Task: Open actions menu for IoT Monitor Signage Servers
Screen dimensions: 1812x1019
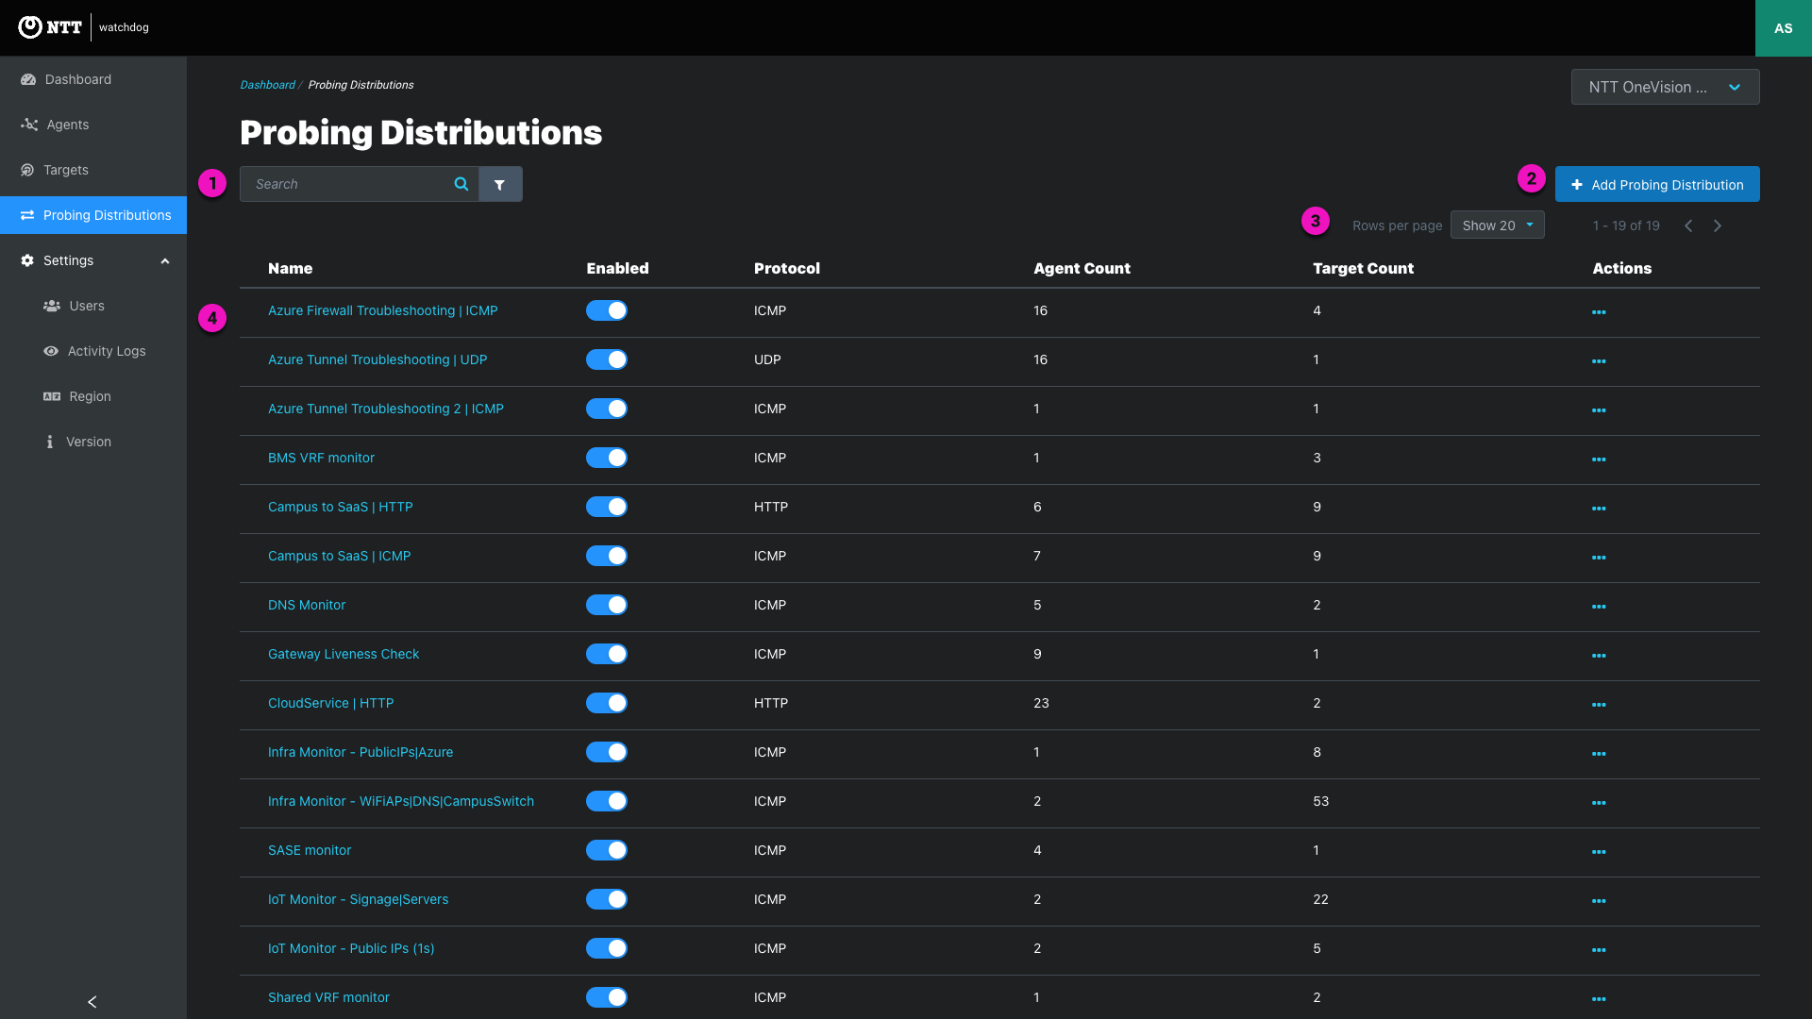Action: 1599,901
